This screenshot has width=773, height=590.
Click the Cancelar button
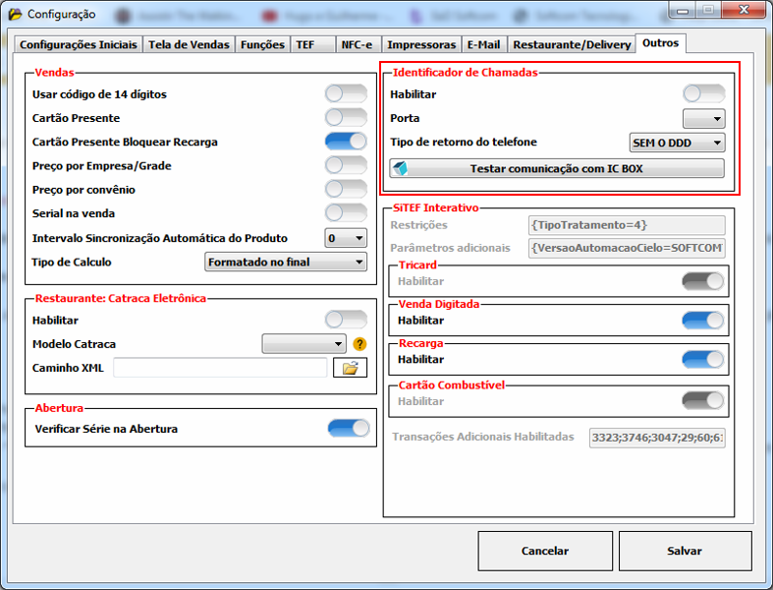click(544, 551)
